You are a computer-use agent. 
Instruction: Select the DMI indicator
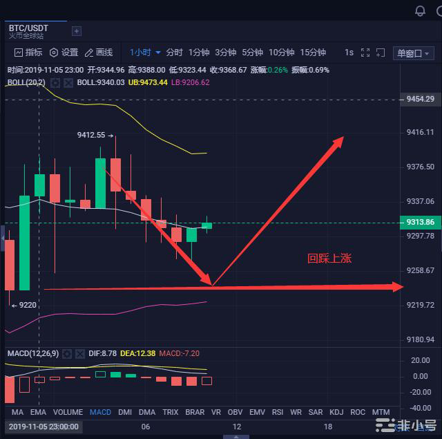tap(125, 412)
